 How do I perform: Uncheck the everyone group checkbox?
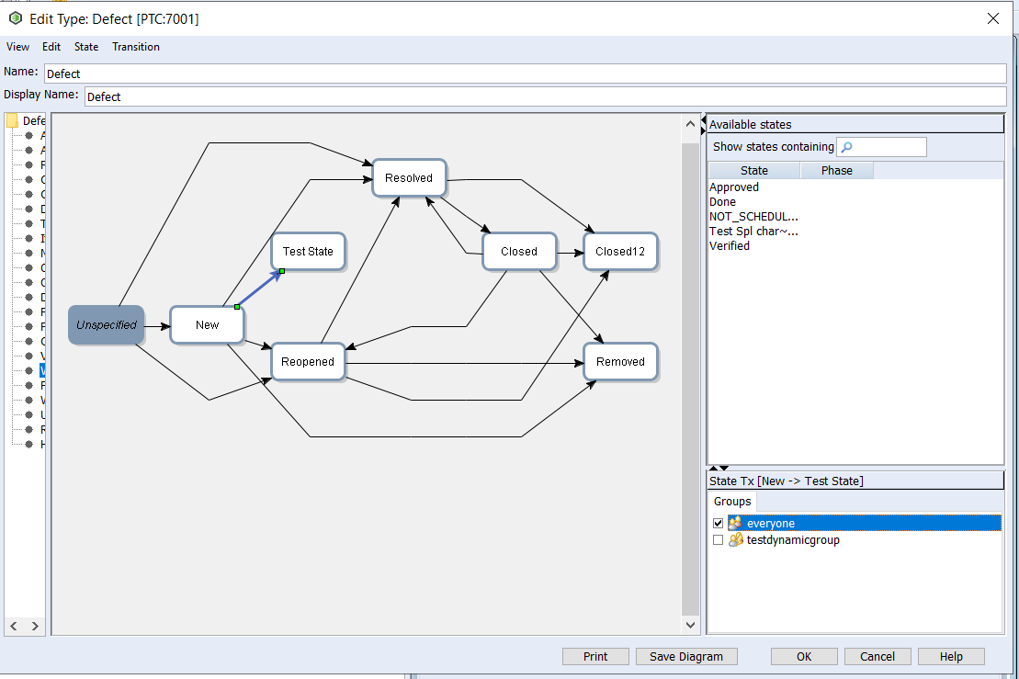coord(719,523)
